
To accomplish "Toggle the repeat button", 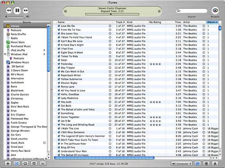I will [x=25, y=163].
